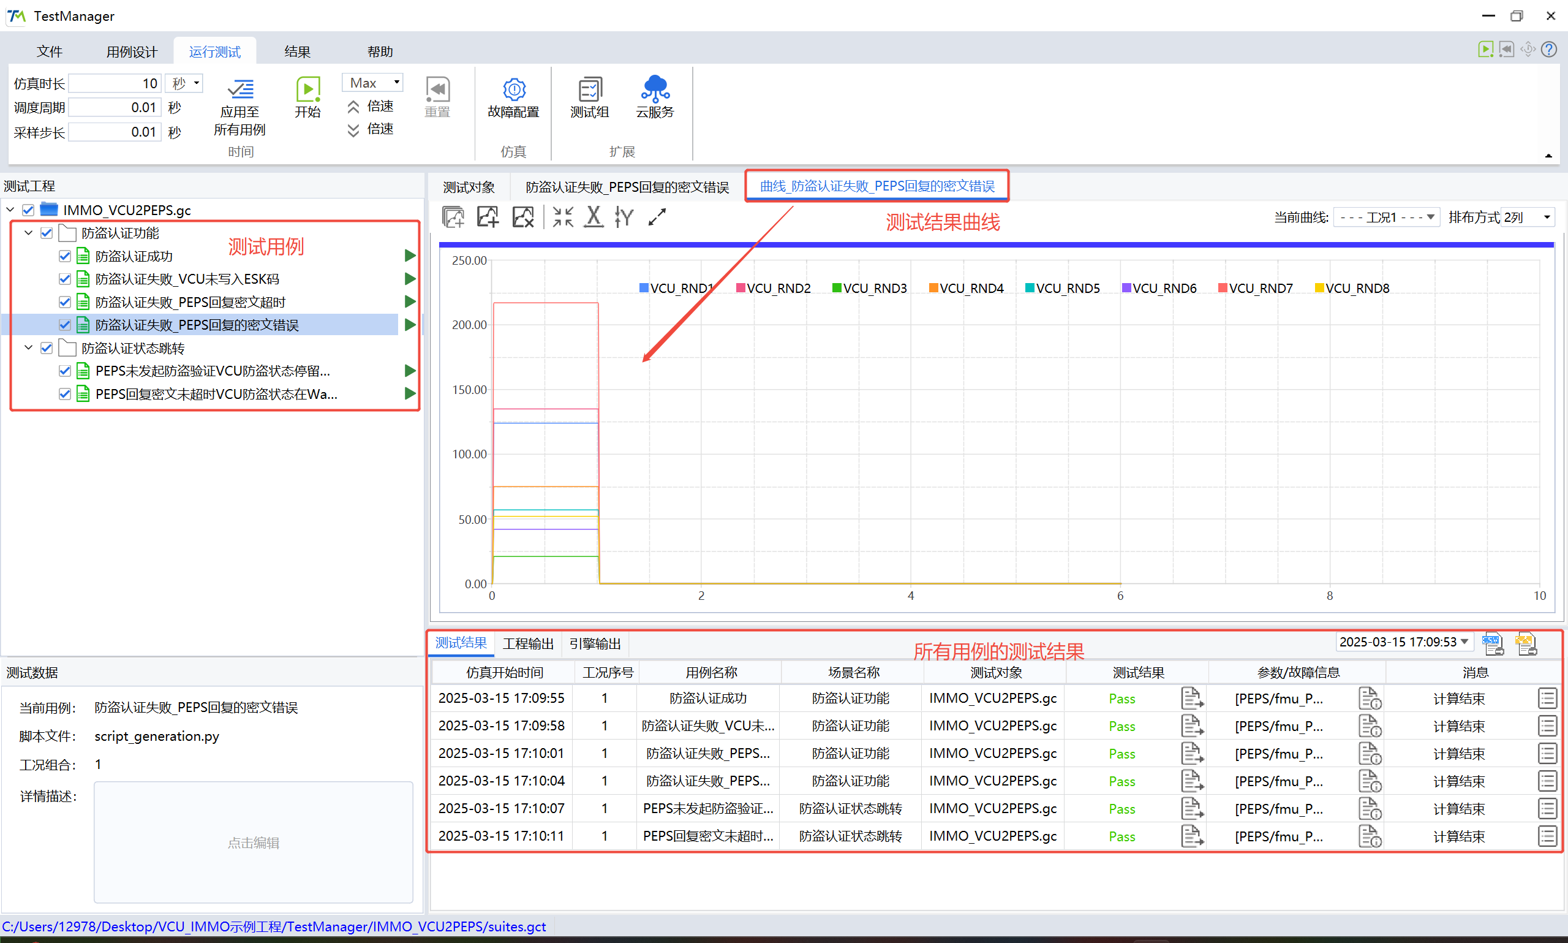
Task: Toggle the 防盗认证状态跳转 folder checkbox
Action: coord(47,348)
